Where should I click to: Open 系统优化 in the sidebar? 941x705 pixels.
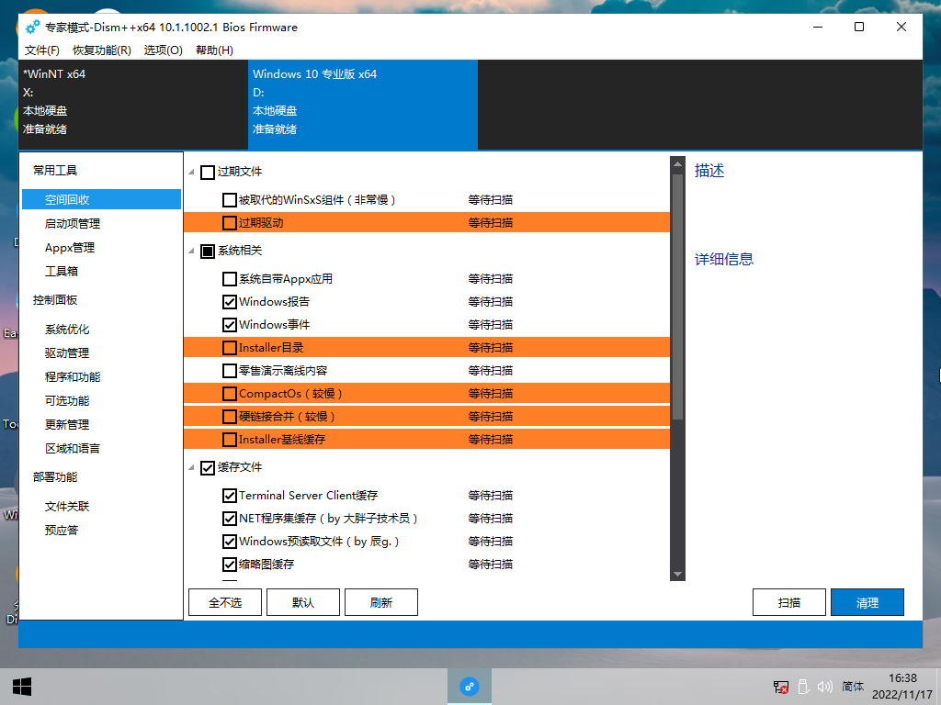click(67, 330)
